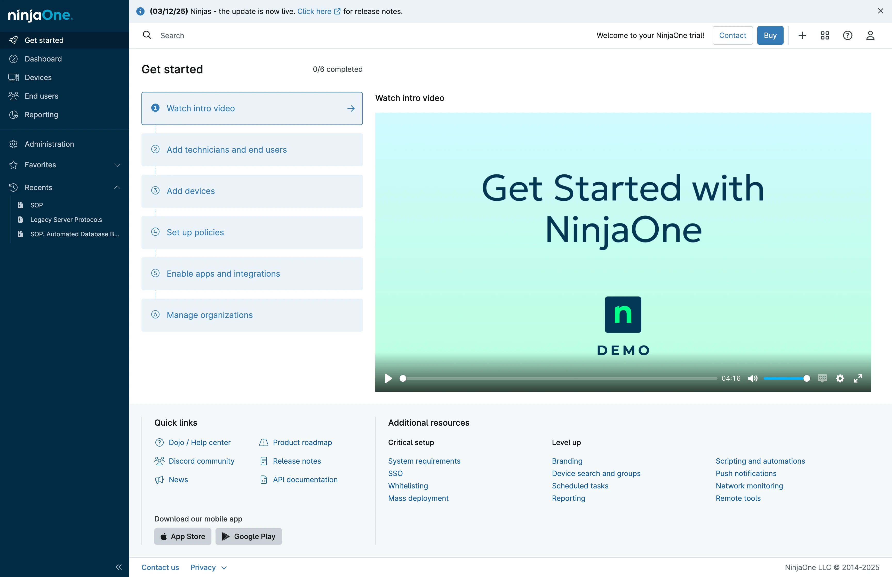892x577 pixels.
Task: Go to Devices in sidebar
Action: coord(64,77)
